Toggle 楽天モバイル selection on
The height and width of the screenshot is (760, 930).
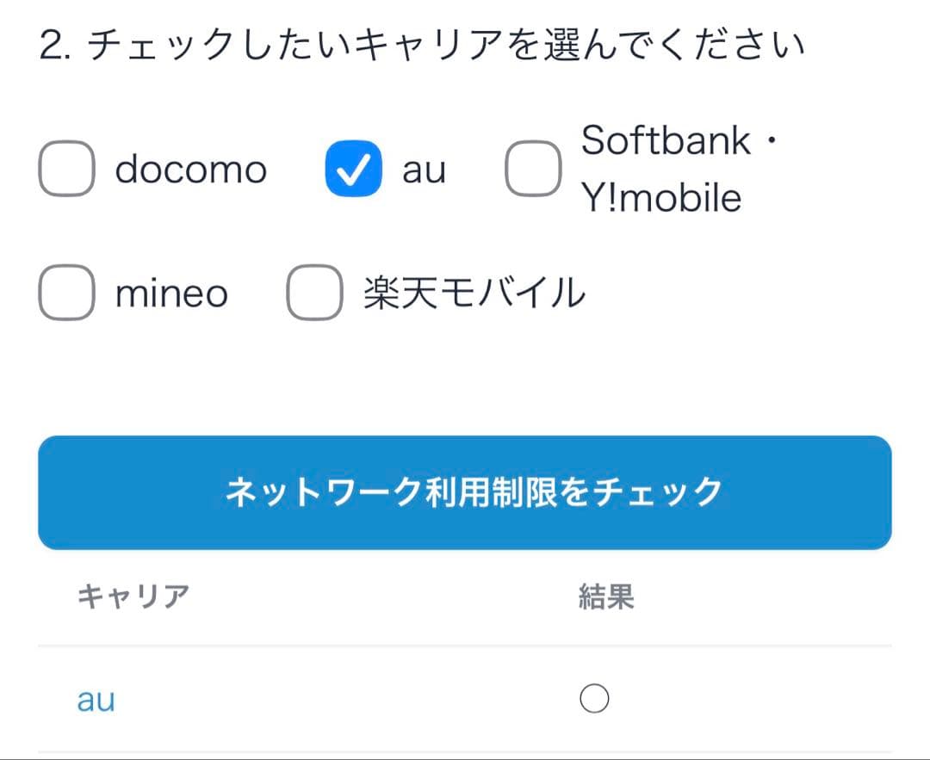tap(312, 293)
